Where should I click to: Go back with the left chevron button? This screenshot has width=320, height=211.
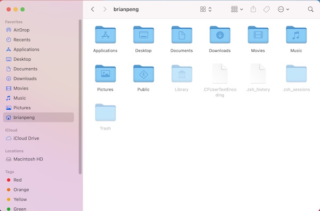pyautogui.click(x=93, y=9)
